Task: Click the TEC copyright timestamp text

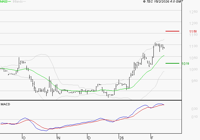Action: (x=163, y=2)
